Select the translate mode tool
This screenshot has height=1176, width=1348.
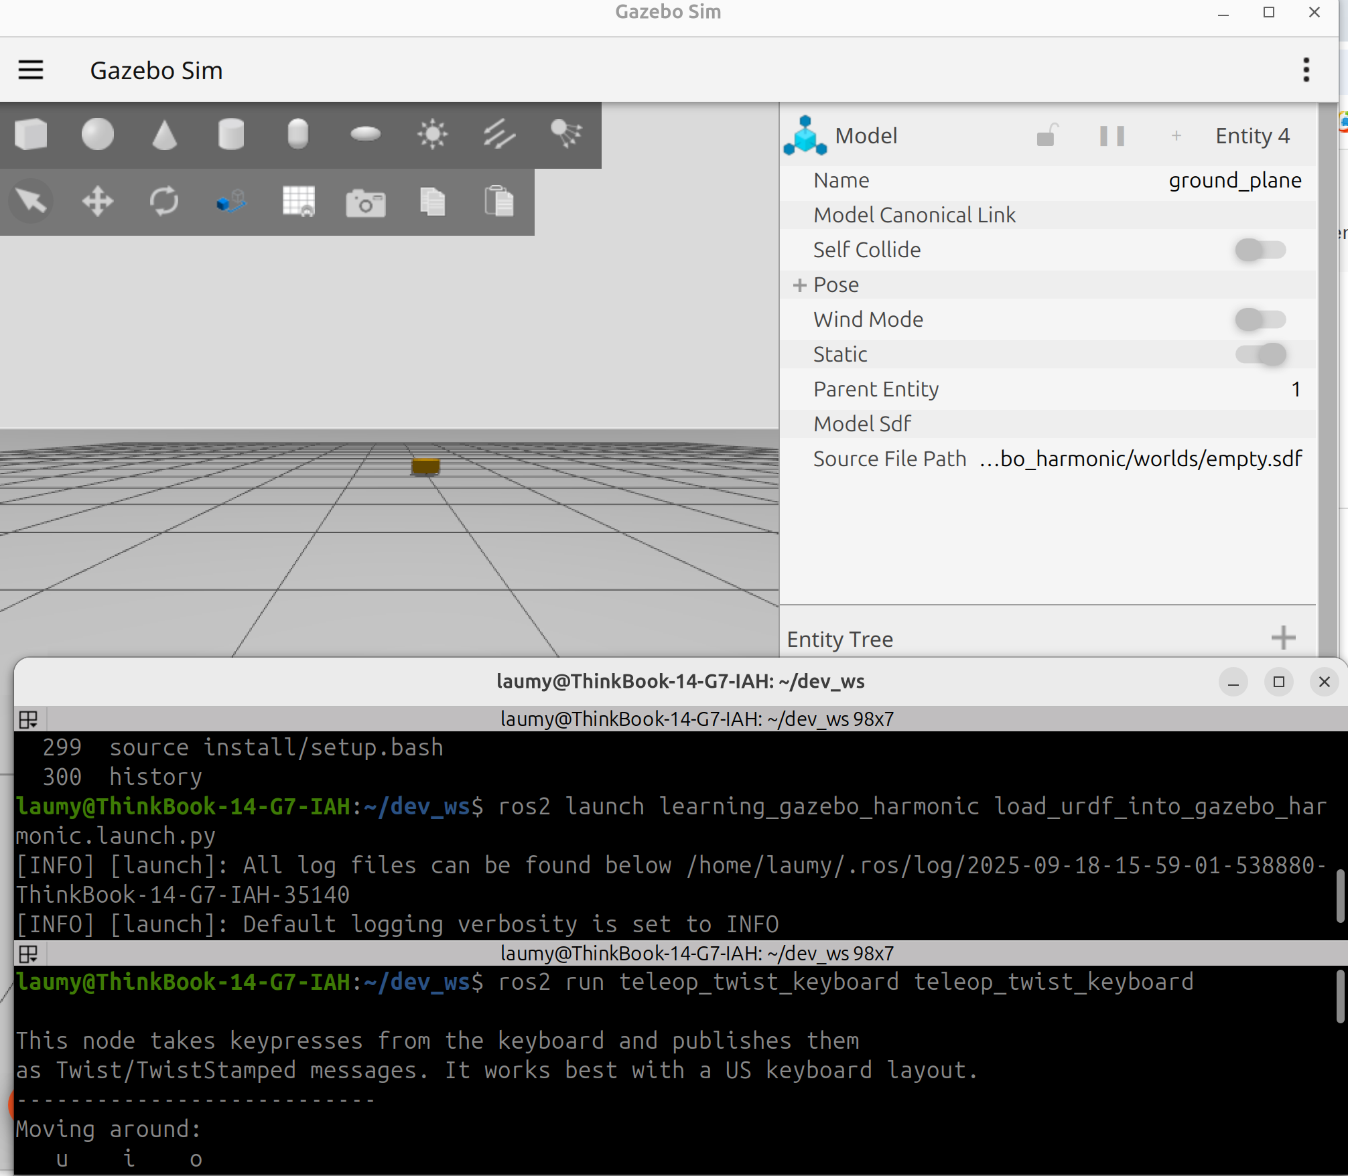[98, 202]
